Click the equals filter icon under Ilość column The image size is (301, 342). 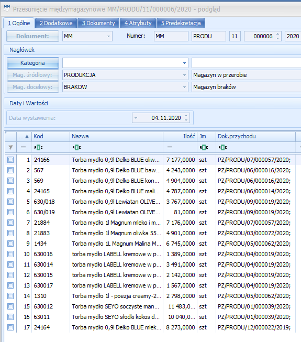pos(170,148)
